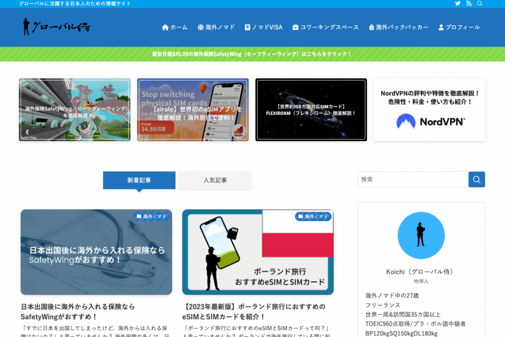Open the NordVPN review card
Screen dimensions: 505x337
pyautogui.click(x=429, y=110)
